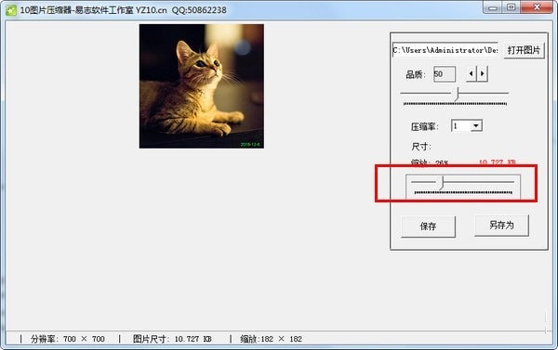
Task: Open the 压缩率 dropdown
Action: (476, 125)
